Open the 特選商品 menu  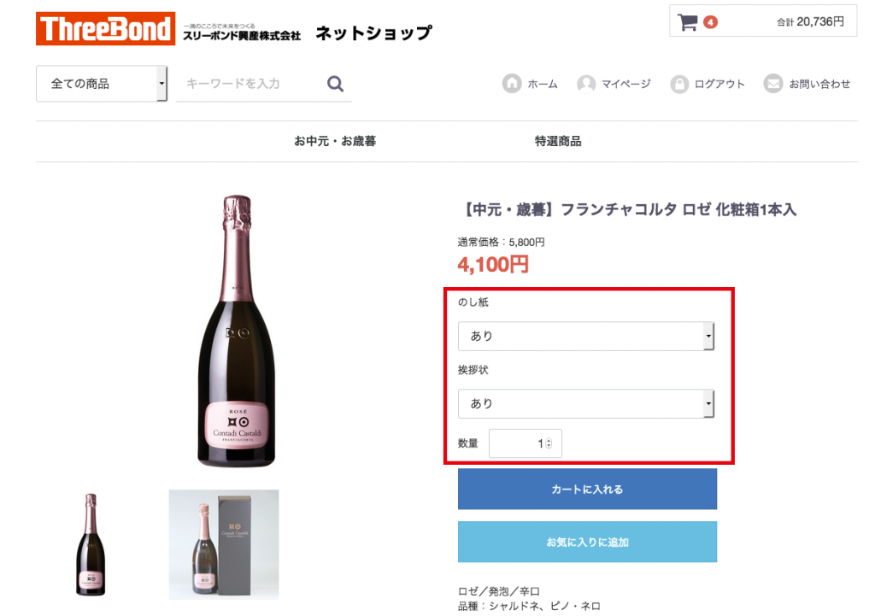point(558,141)
